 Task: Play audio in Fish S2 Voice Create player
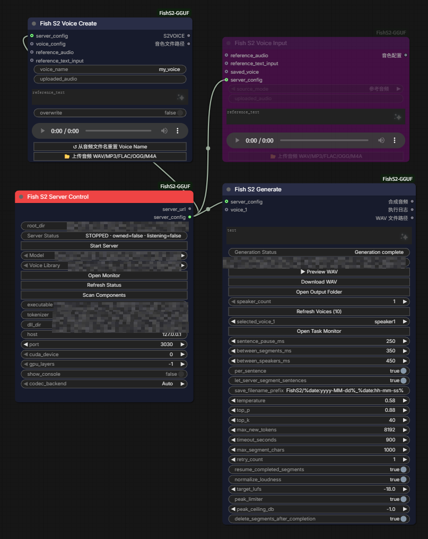click(42, 131)
